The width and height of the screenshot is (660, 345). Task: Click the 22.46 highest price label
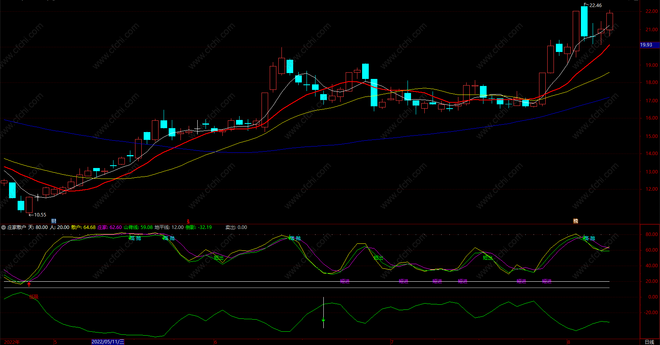595,5
